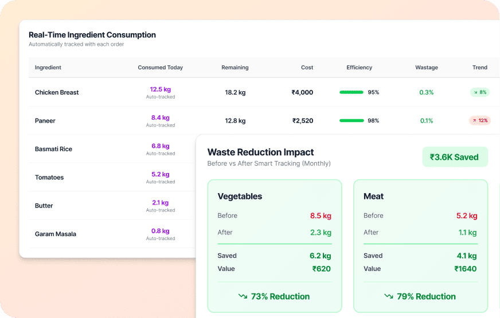Click the Cost column header

(x=307, y=67)
